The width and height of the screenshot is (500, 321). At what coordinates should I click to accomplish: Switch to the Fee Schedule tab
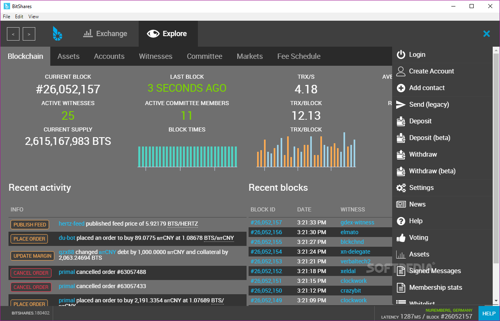pyautogui.click(x=299, y=56)
